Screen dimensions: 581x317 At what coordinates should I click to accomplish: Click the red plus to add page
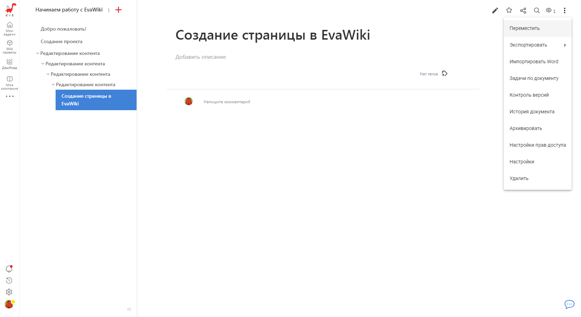point(118,10)
